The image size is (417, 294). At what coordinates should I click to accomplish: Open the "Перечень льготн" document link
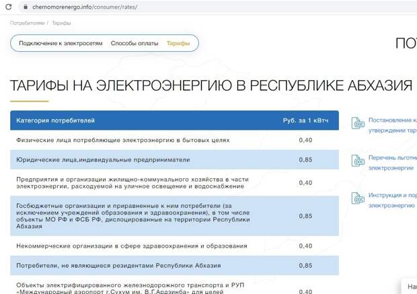point(392,157)
